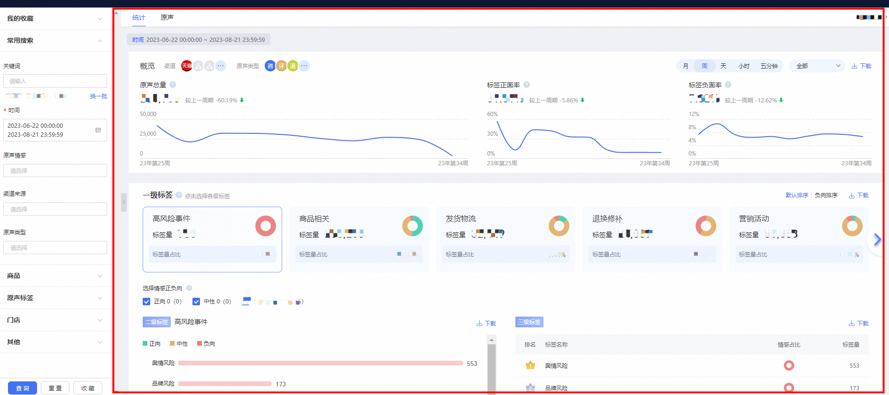Open the help icon beside 选择情感正负向
This screenshot has height=395, width=889.
click(x=189, y=288)
